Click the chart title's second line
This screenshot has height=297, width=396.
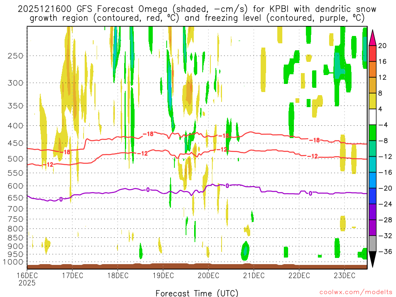click(197, 18)
